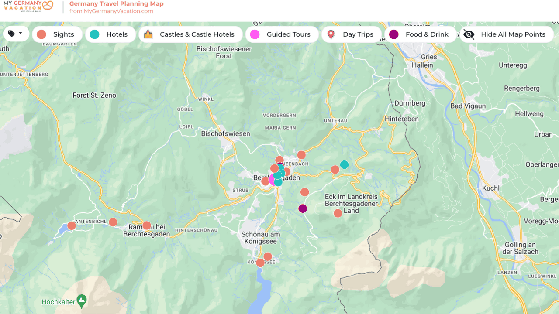The image size is (559, 314).
Task: Click the sight marker between Antenbichl and Ramsau
Action: [113, 222]
